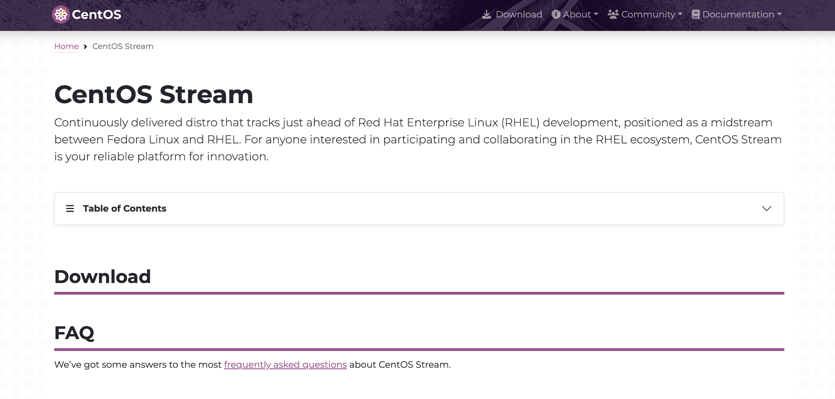Select the Download navbar item
Image resolution: width=835 pixels, height=399 pixels.
[x=519, y=14]
